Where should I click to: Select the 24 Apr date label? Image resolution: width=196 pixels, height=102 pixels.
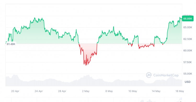tap(39, 91)
